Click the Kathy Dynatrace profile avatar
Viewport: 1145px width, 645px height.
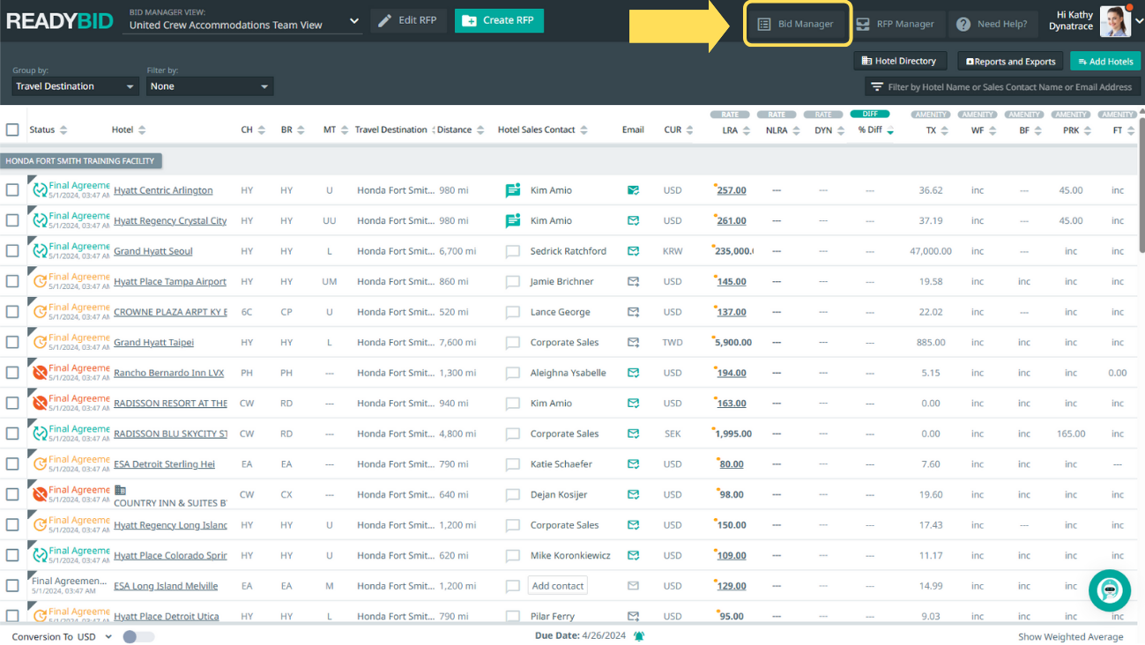point(1115,21)
